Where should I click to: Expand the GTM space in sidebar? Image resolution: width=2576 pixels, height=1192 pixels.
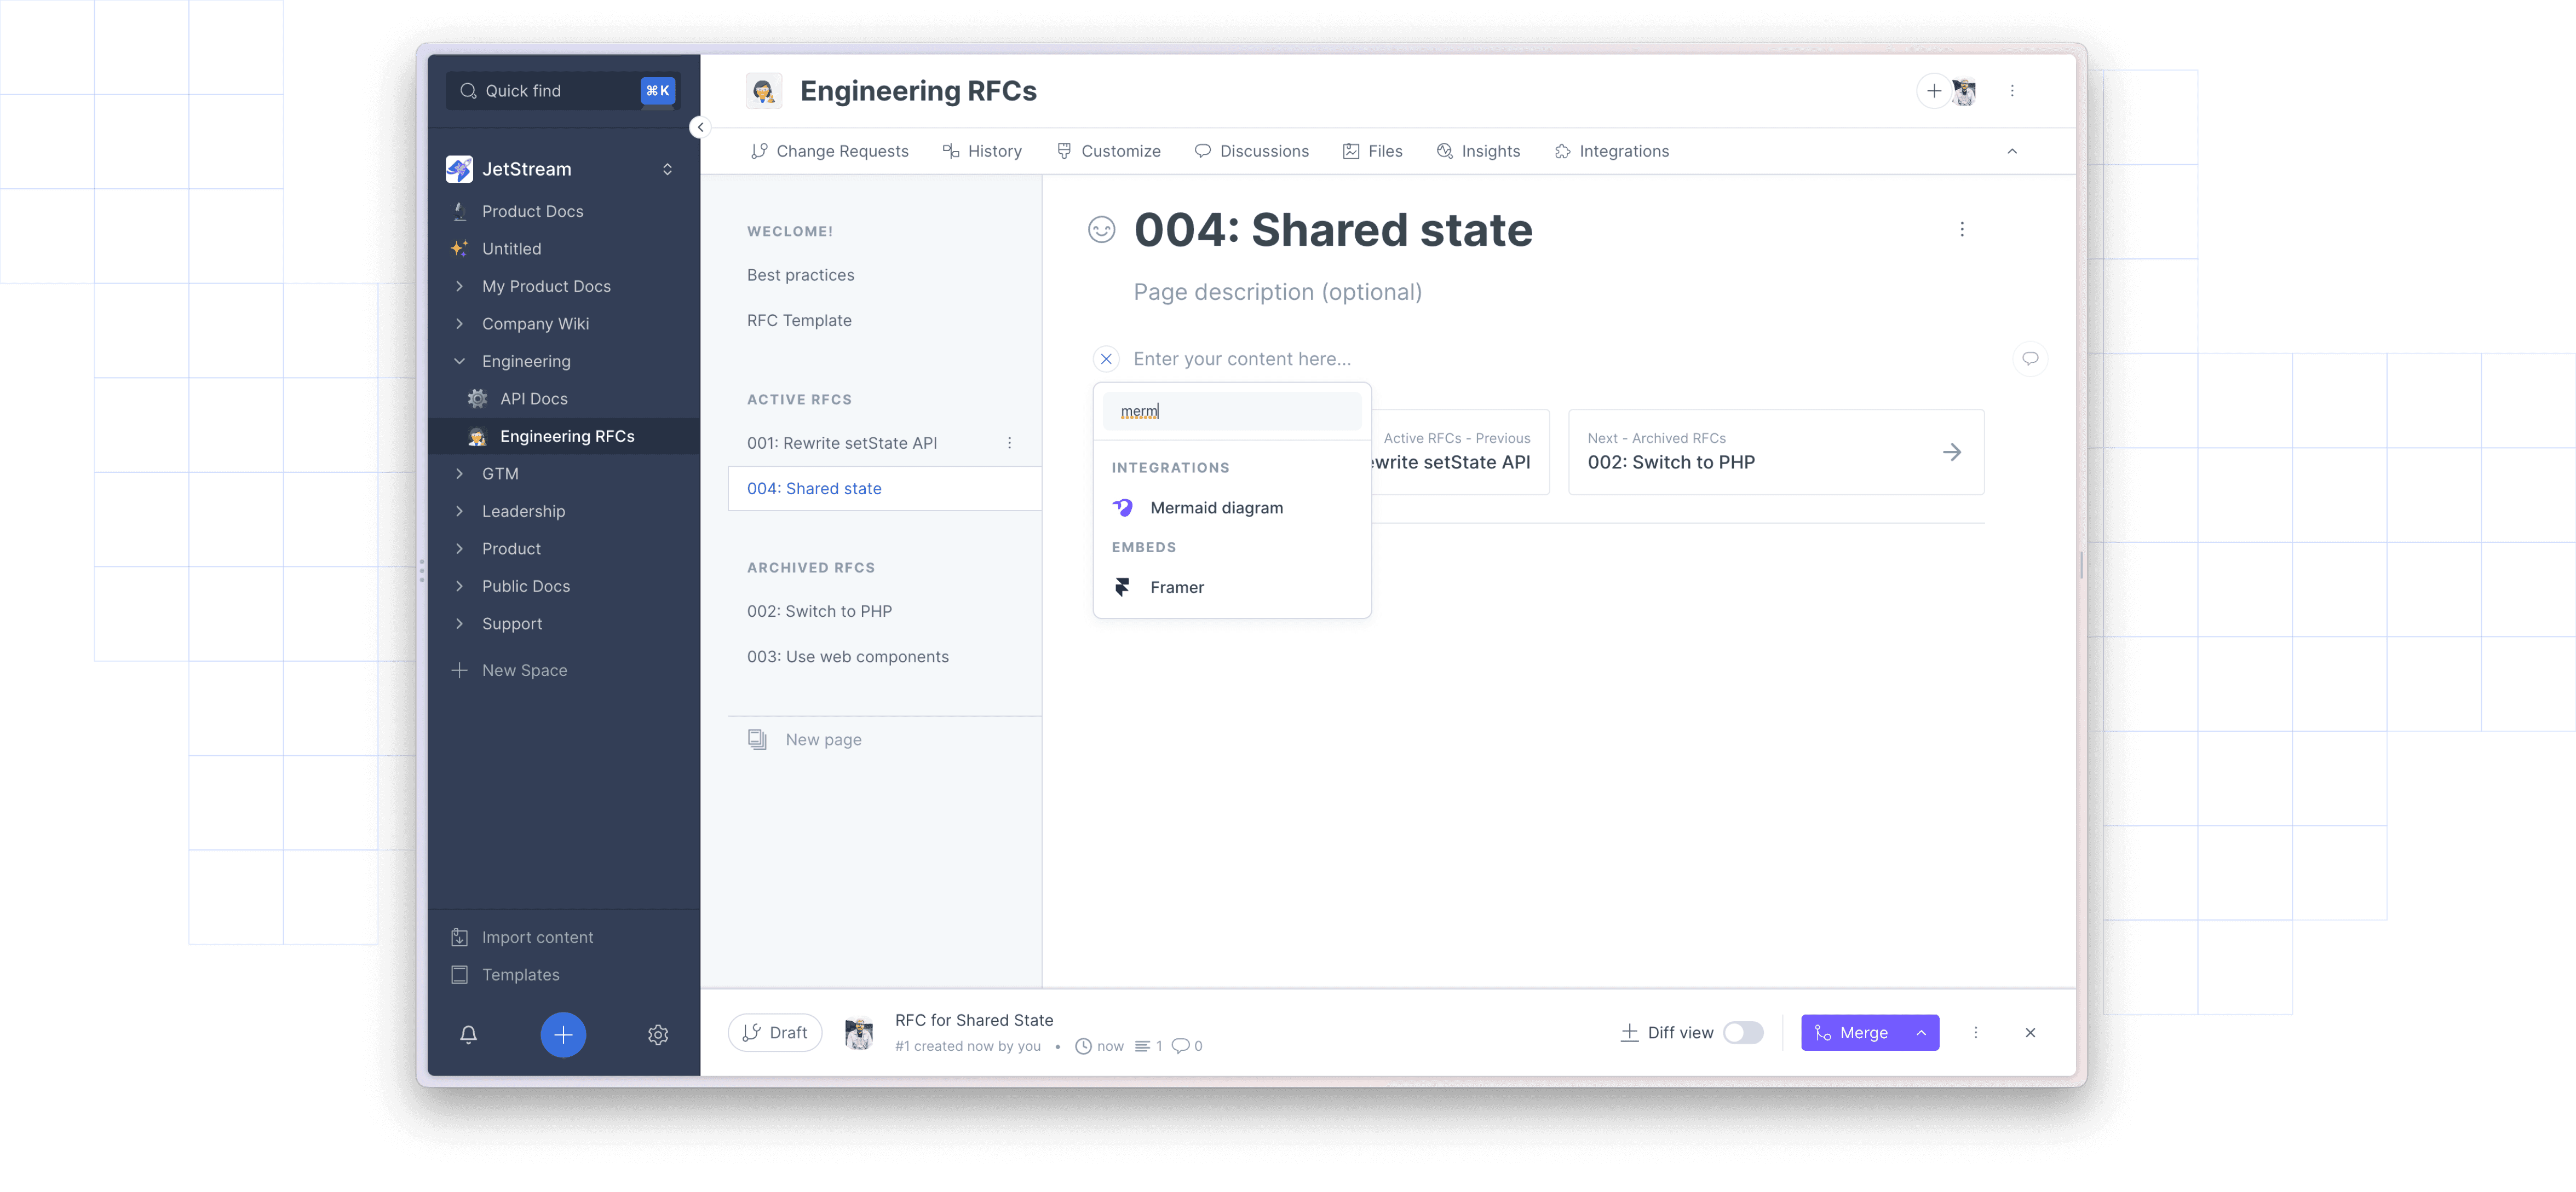click(460, 473)
